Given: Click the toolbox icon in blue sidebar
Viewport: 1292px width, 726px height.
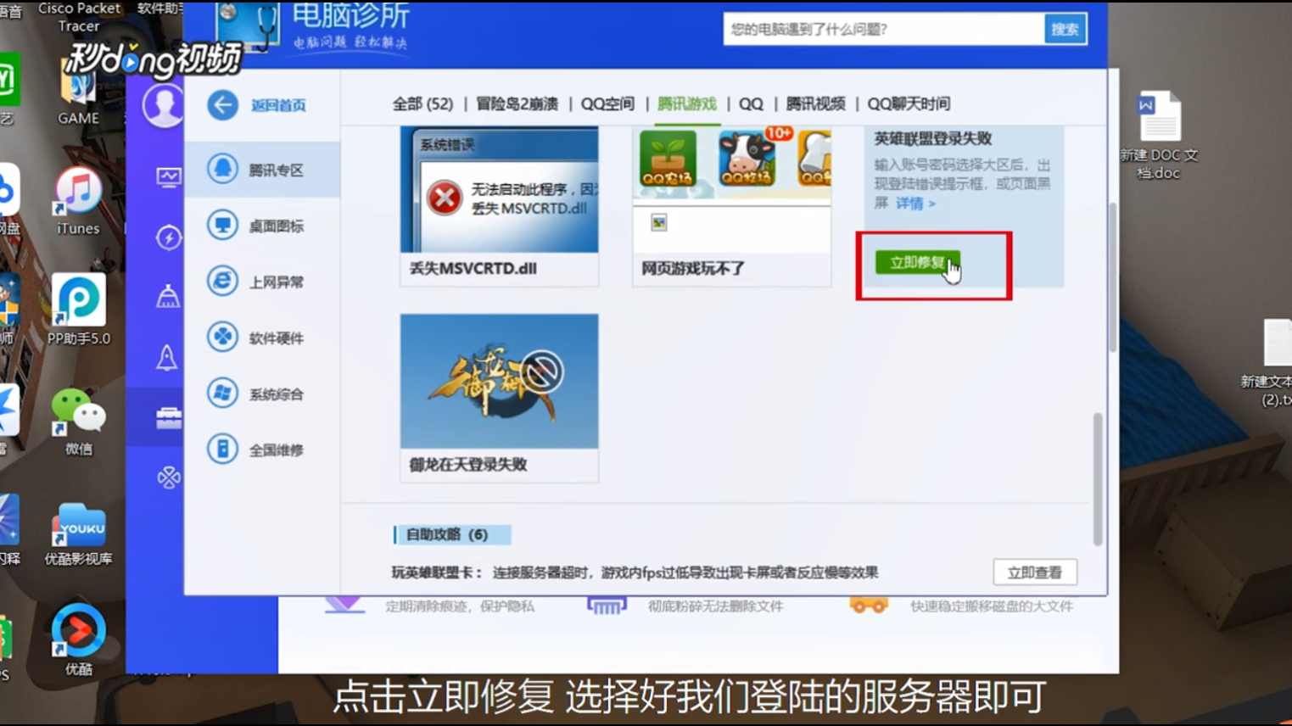Looking at the screenshot, I should pos(168,417).
